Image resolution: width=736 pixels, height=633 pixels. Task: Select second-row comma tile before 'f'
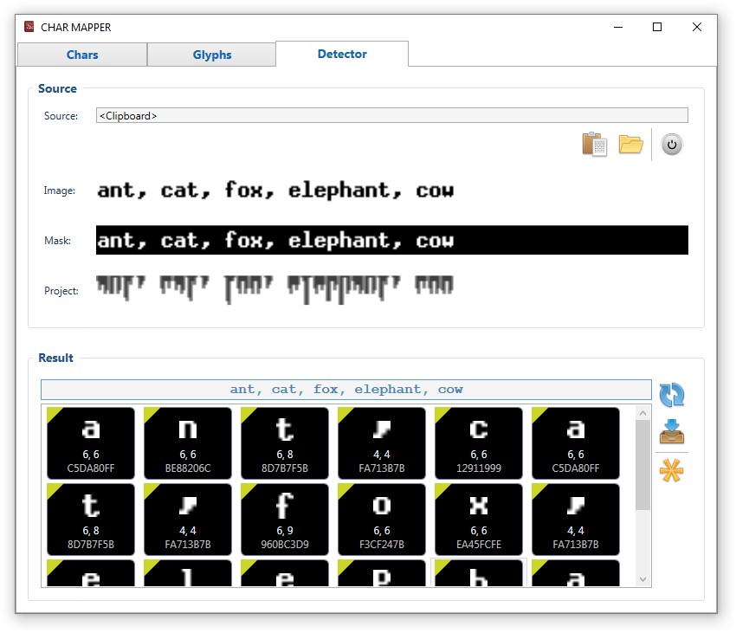point(188,520)
